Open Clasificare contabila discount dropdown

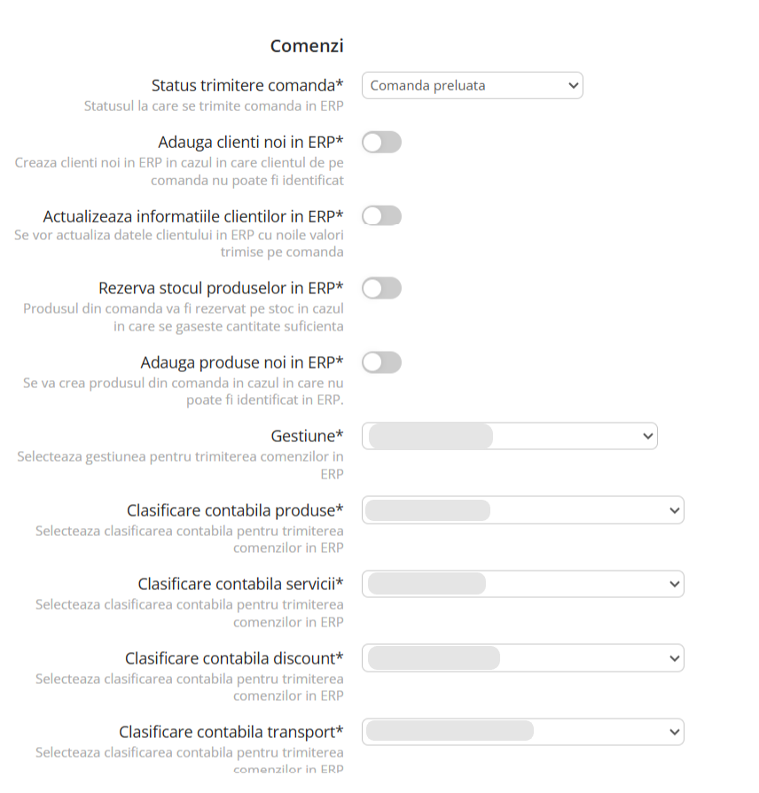(522, 658)
